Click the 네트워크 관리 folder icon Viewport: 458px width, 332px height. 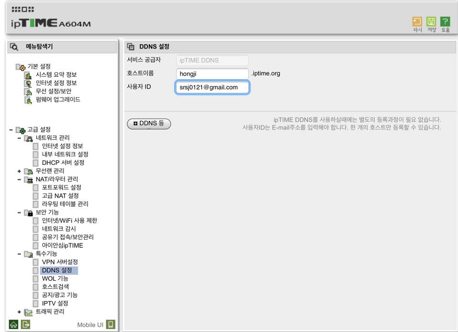29,138
